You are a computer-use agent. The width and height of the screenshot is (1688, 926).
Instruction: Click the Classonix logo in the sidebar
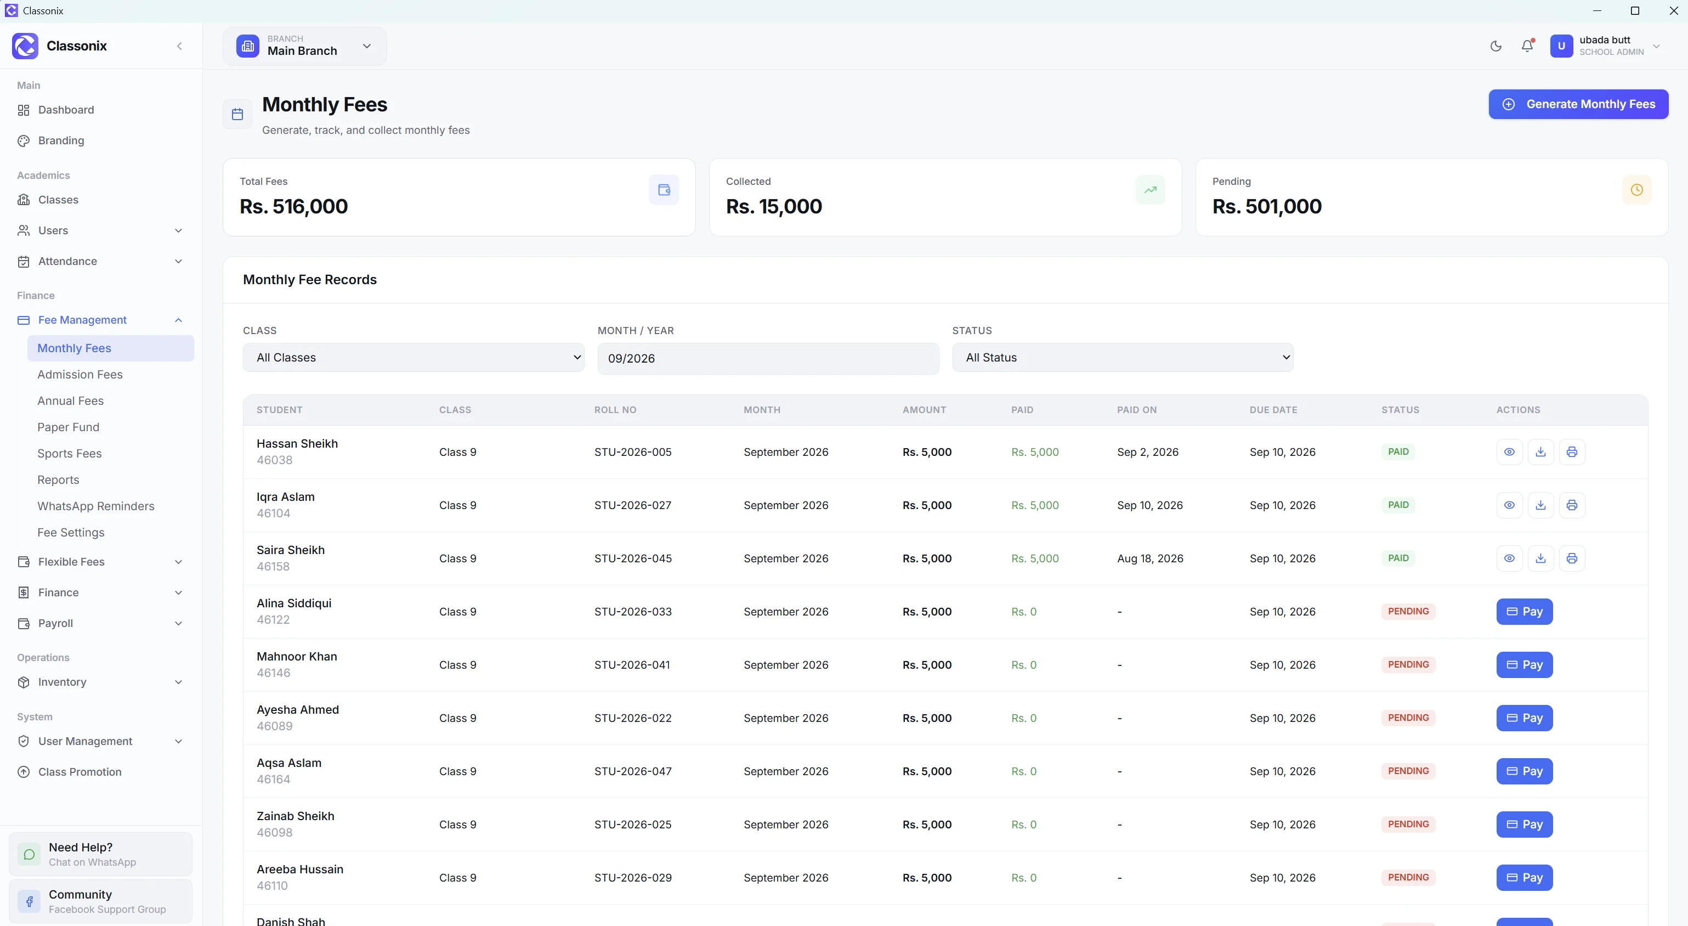[25, 46]
